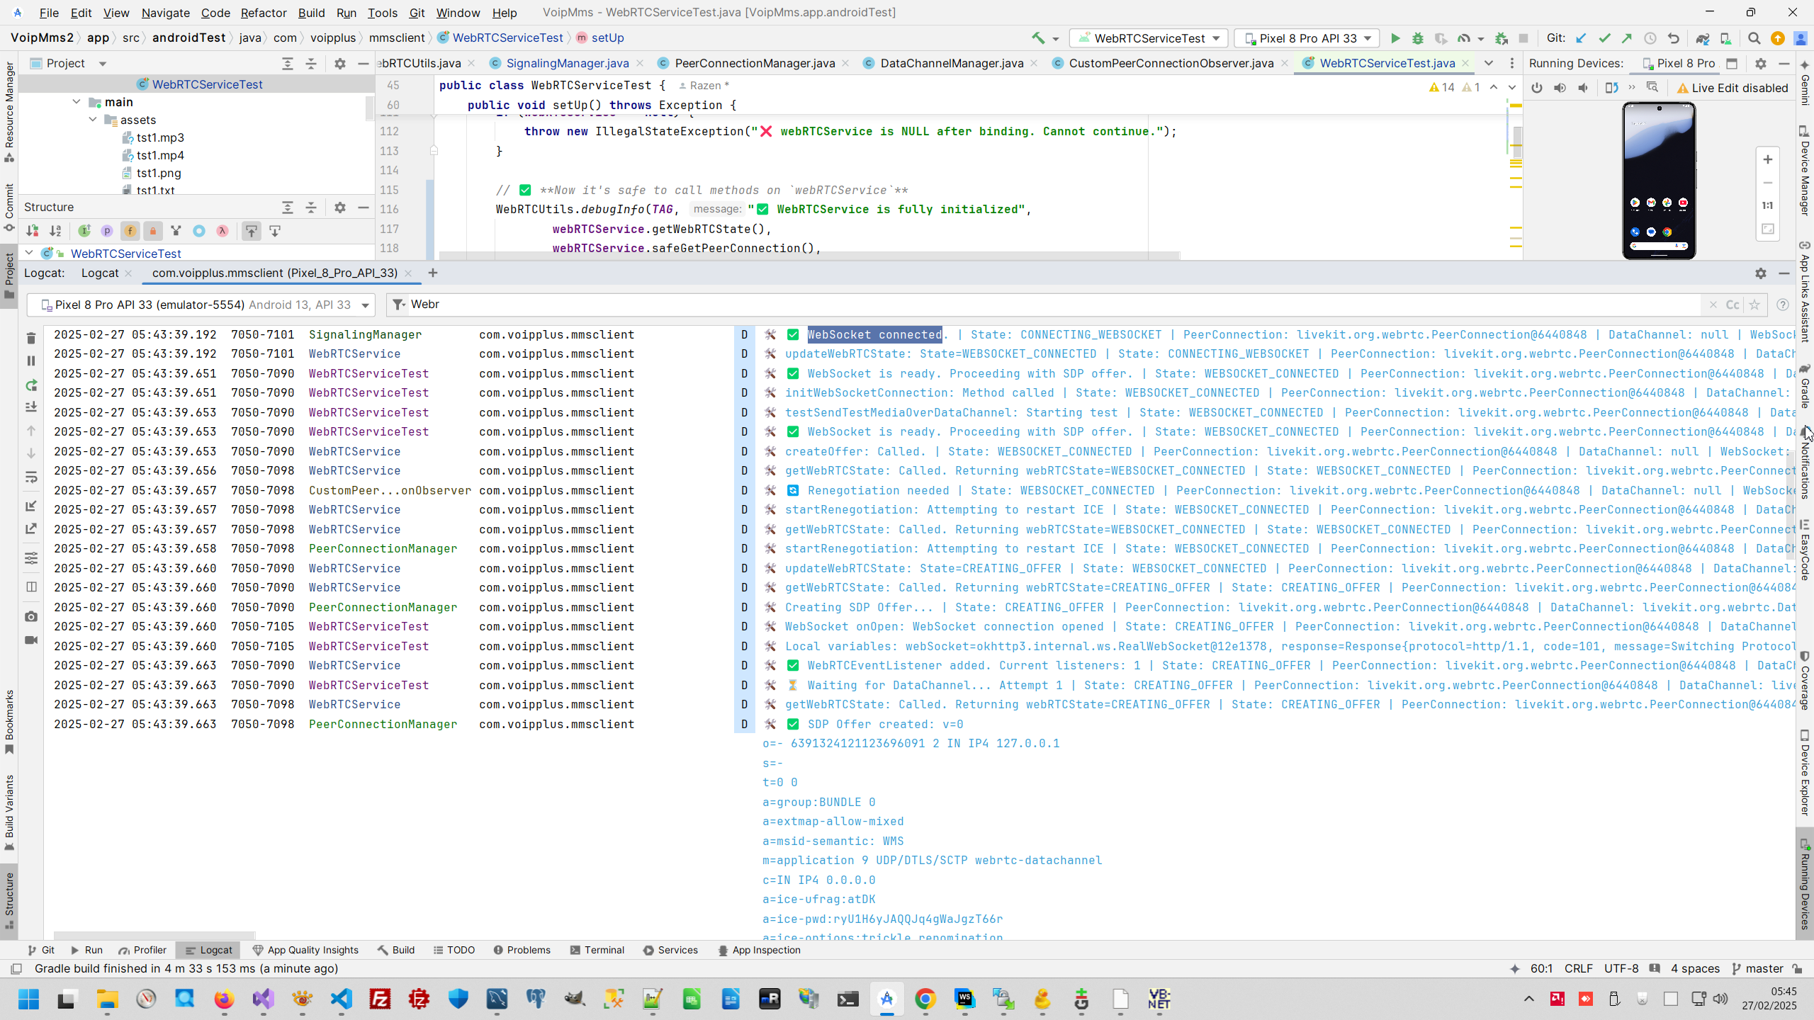Take a screenshot with the camera icon

click(31, 617)
